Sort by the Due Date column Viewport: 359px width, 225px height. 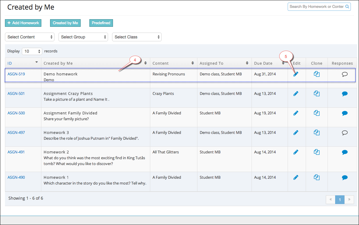(x=269, y=63)
